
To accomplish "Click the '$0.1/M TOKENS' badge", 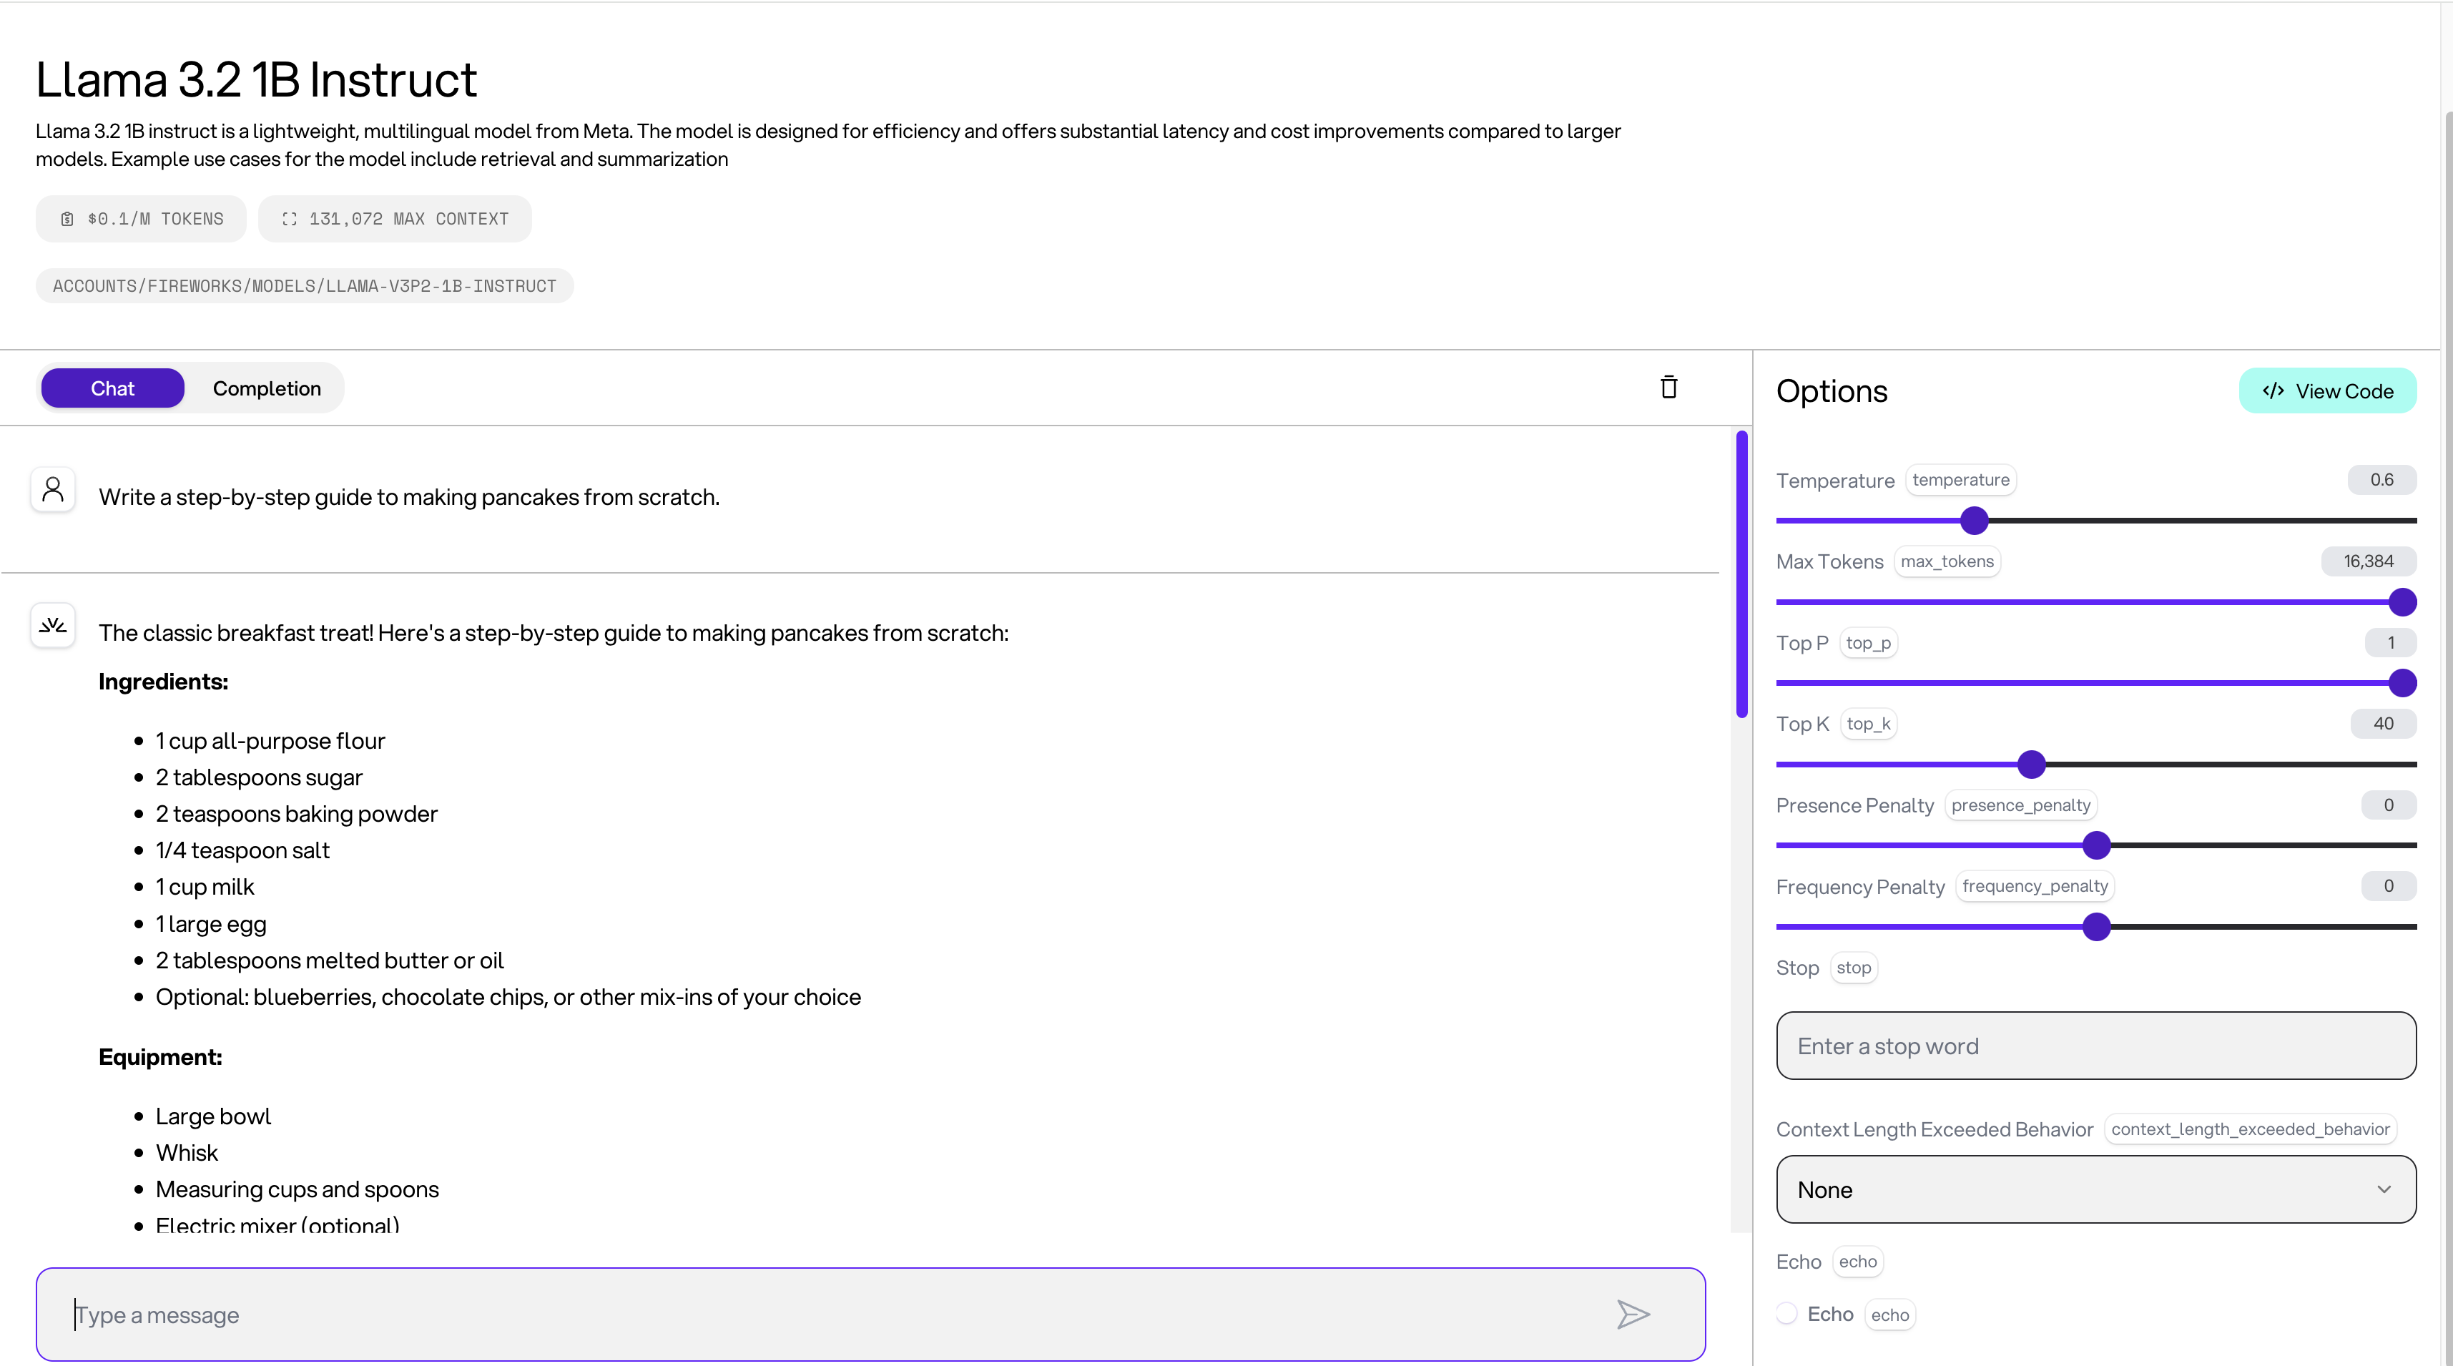I will [141, 219].
